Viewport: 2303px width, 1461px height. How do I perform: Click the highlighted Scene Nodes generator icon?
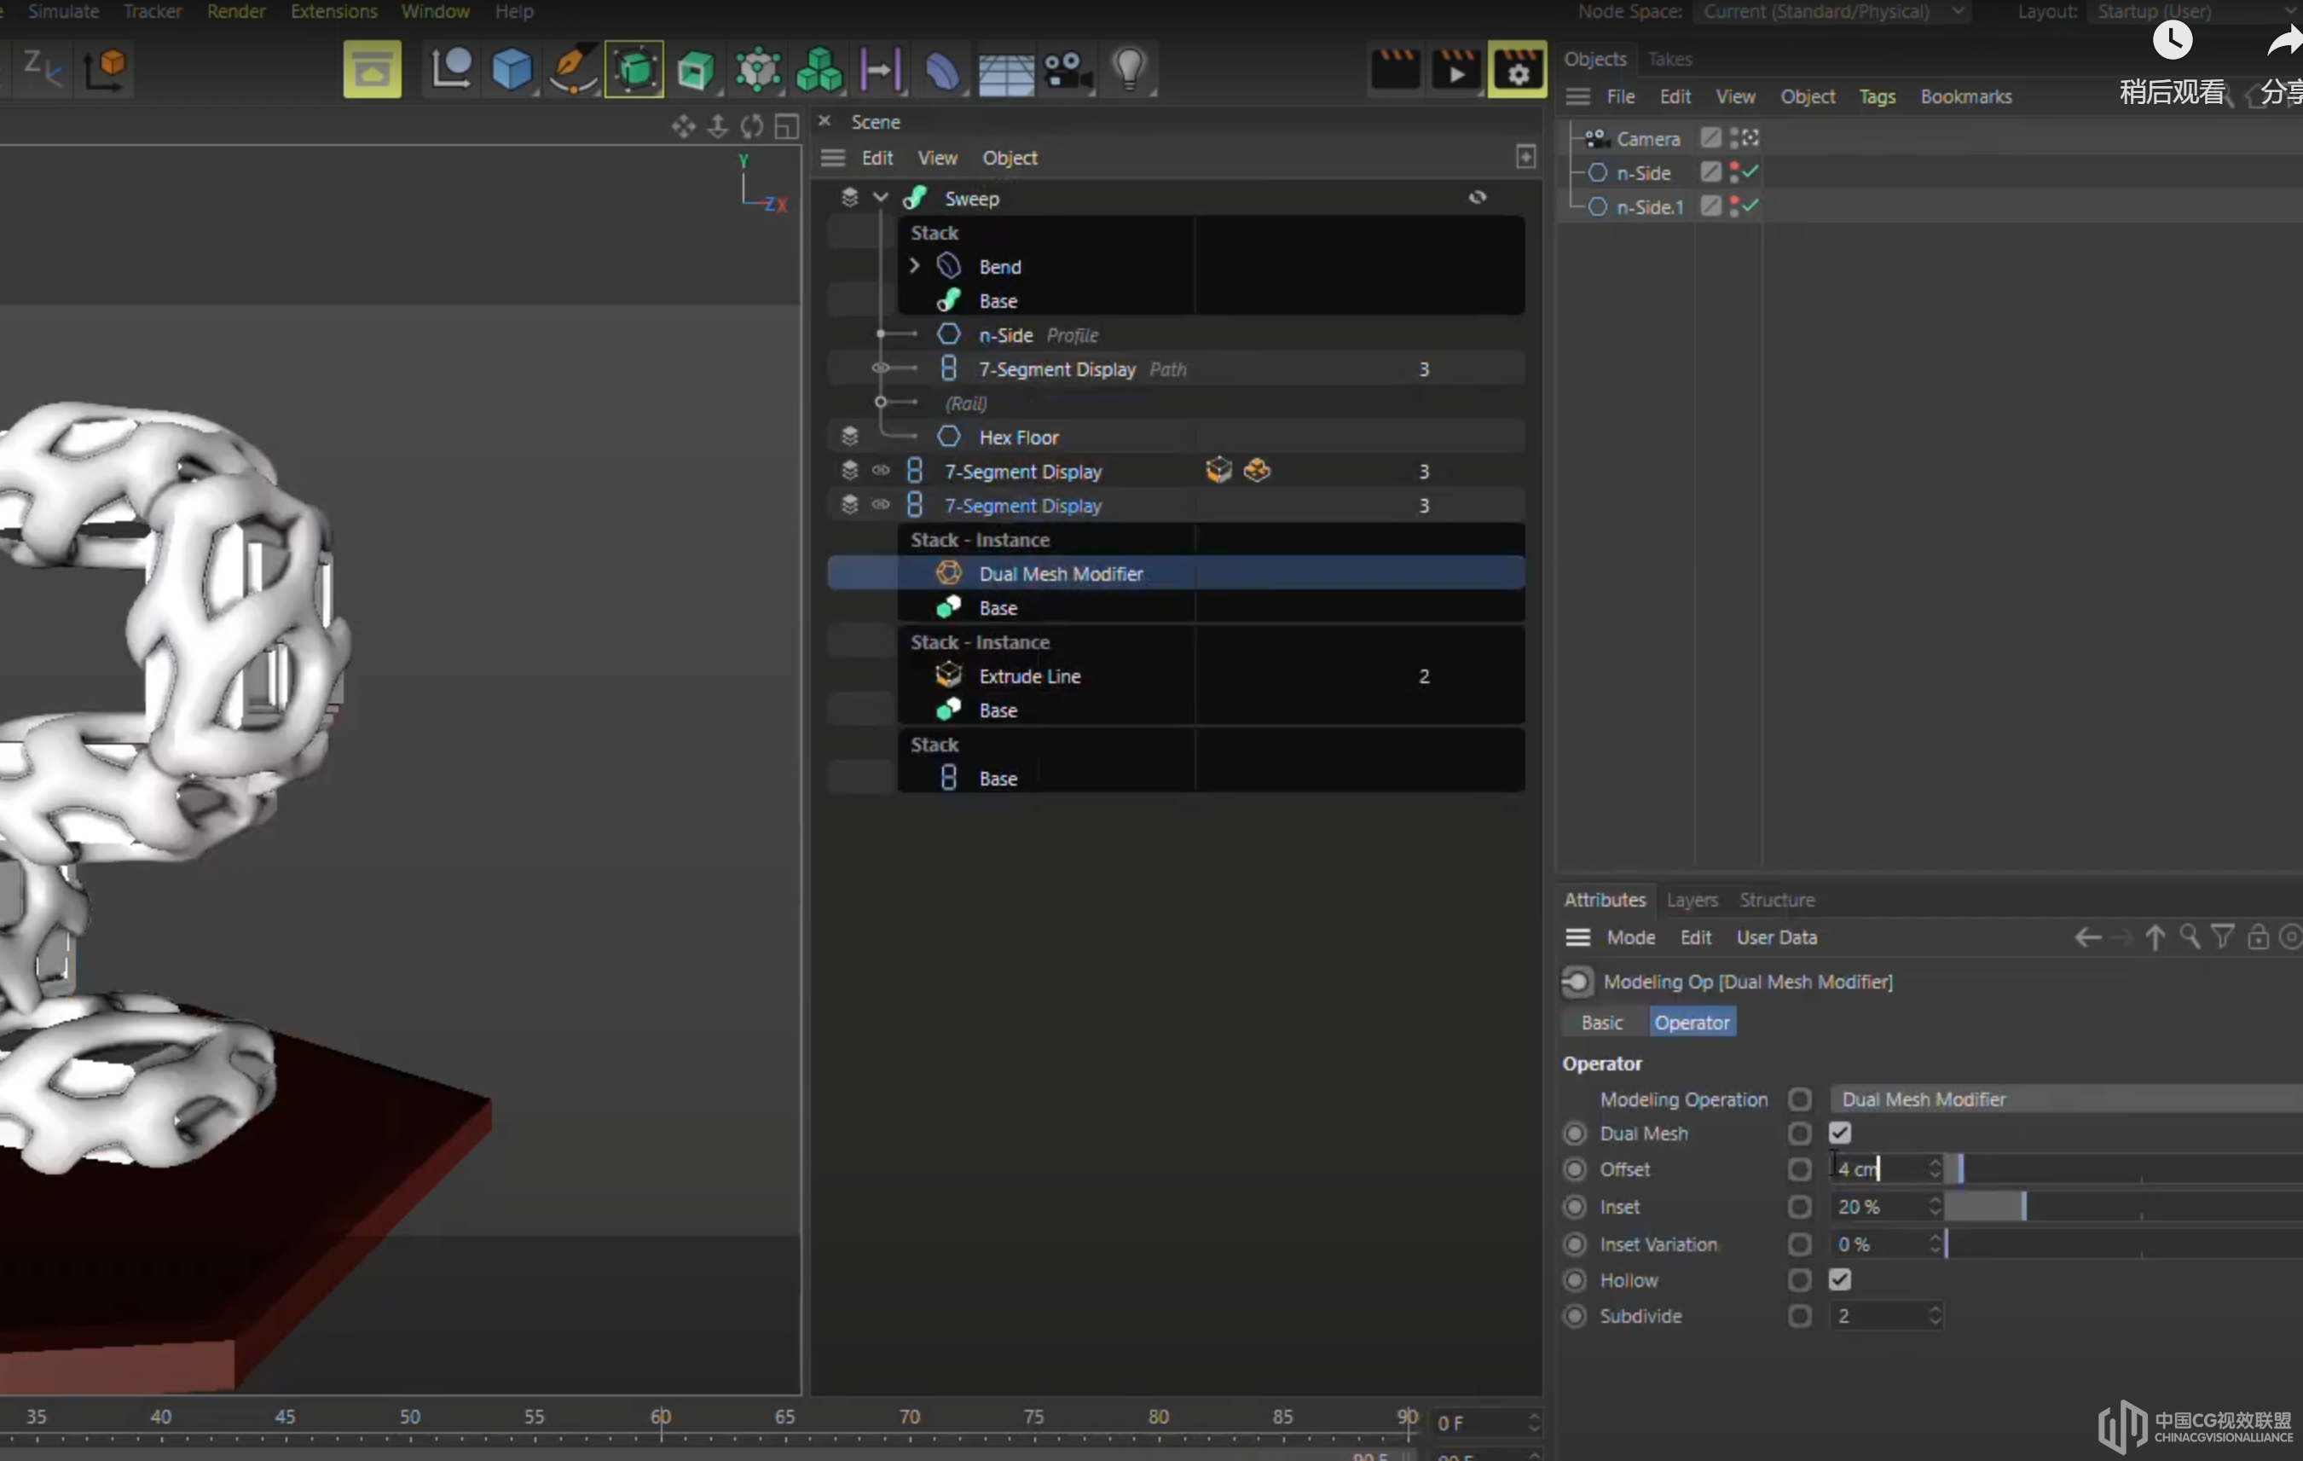[634, 69]
